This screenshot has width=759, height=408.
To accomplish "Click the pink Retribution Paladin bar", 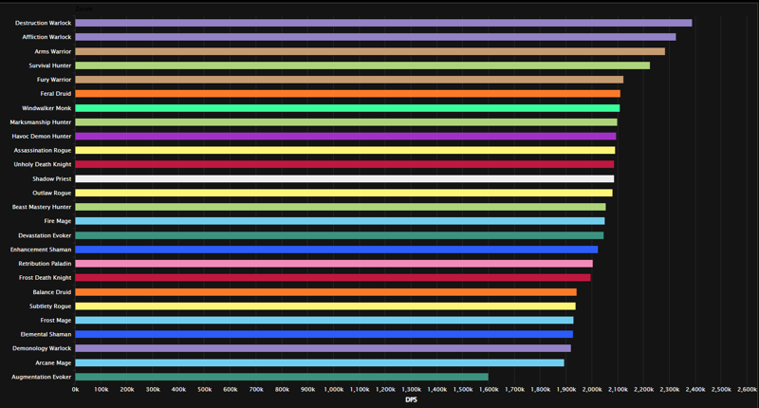I will tap(334, 263).
